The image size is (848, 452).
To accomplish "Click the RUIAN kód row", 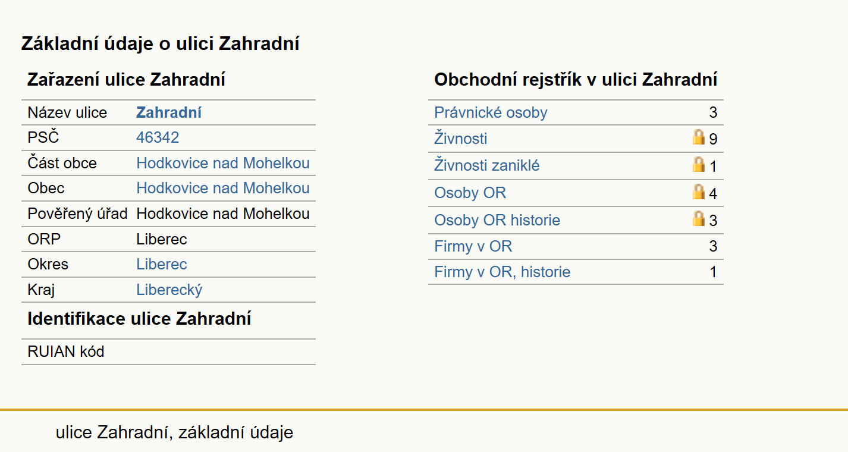I will pos(168,351).
